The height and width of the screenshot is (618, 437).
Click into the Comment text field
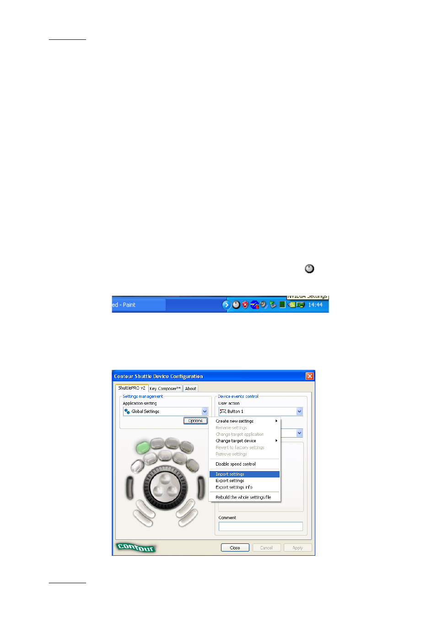[261, 526]
